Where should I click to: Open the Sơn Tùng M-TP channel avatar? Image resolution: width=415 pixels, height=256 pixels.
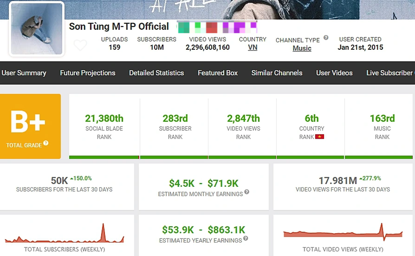pos(37,28)
